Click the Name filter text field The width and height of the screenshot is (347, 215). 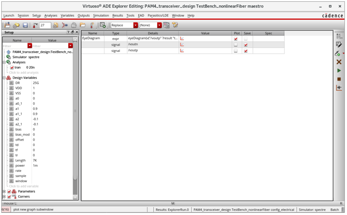click(15, 46)
